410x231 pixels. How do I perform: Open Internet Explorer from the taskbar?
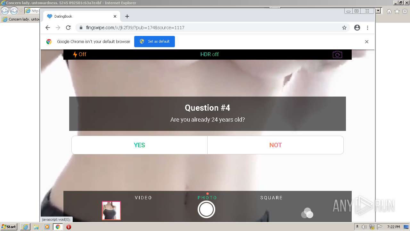25,227
